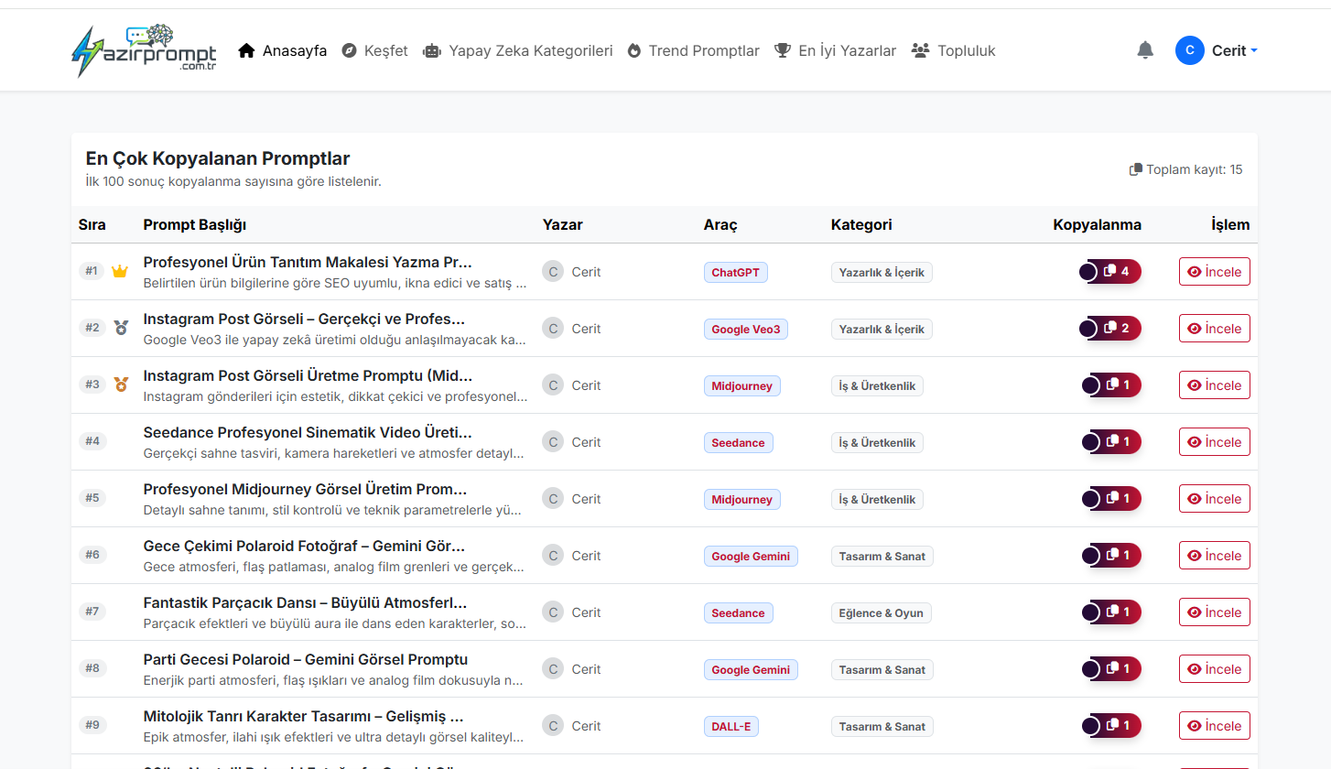Open the notifications bell icon
1331x769 pixels.
point(1145,50)
